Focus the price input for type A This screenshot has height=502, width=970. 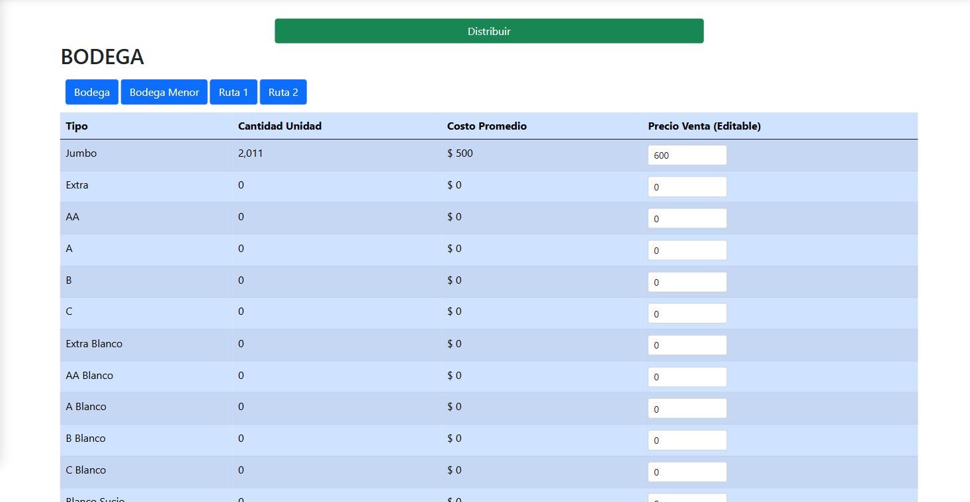pyautogui.click(x=687, y=250)
